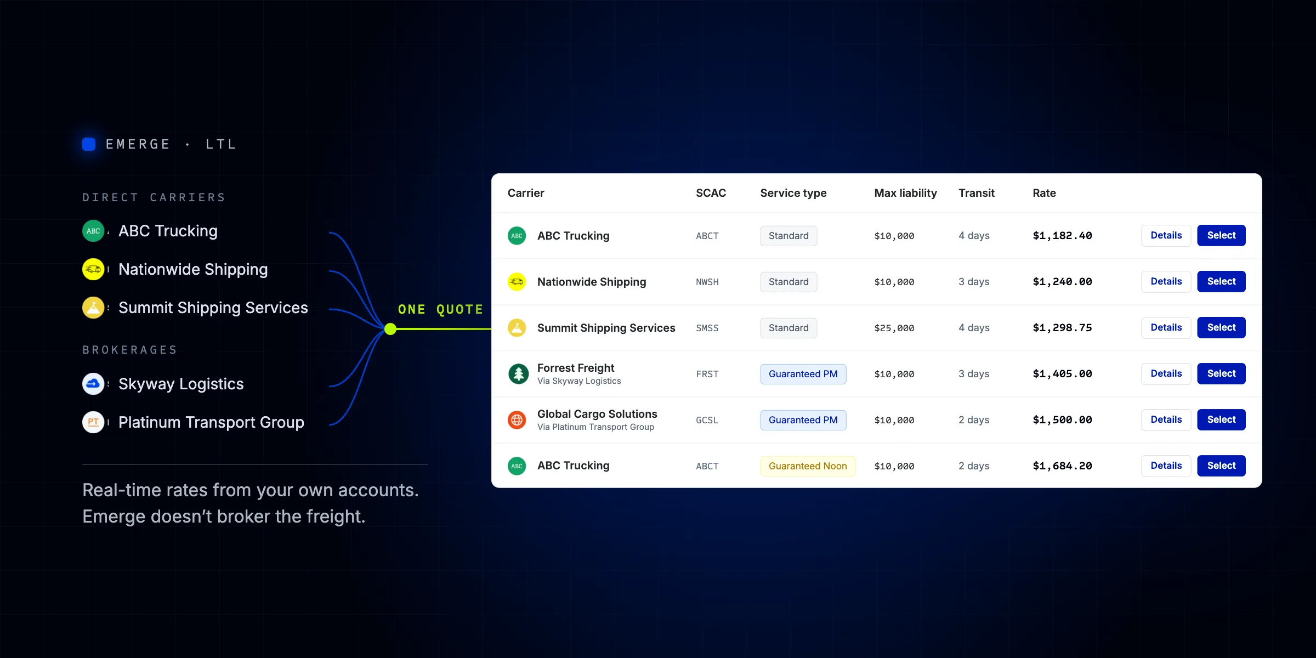Click the $1,405.00 rate
The width and height of the screenshot is (1316, 658).
point(1062,374)
